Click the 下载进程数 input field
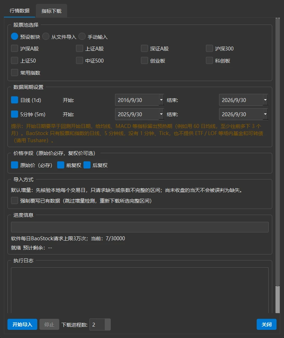This screenshot has height=338, width=284. 97,324
